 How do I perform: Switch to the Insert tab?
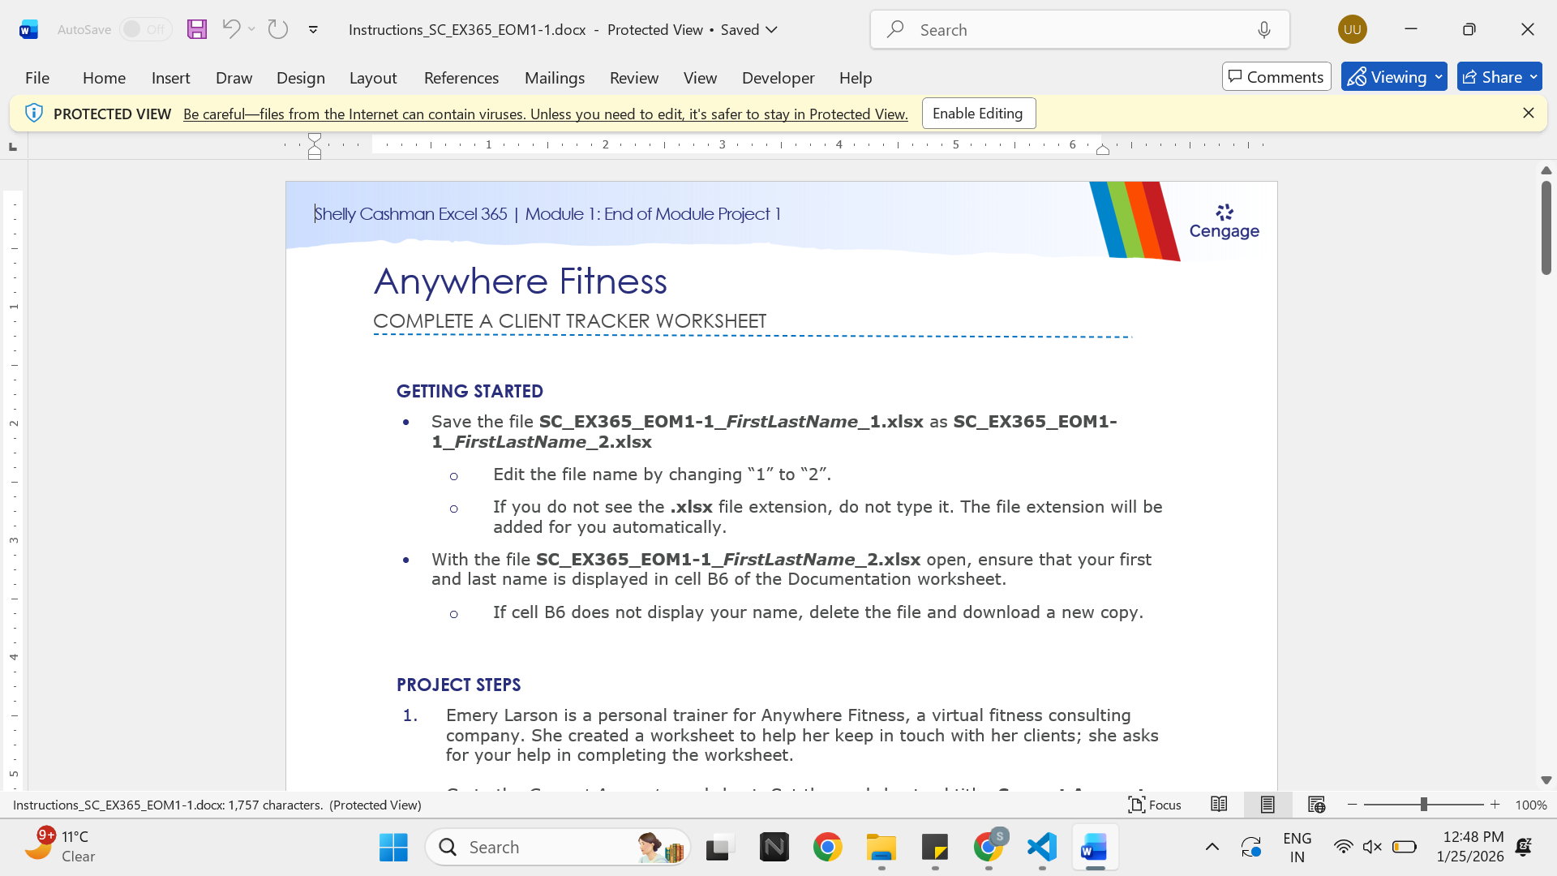pyautogui.click(x=170, y=78)
